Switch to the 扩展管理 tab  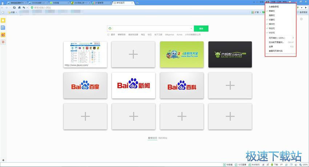click(102, 3)
